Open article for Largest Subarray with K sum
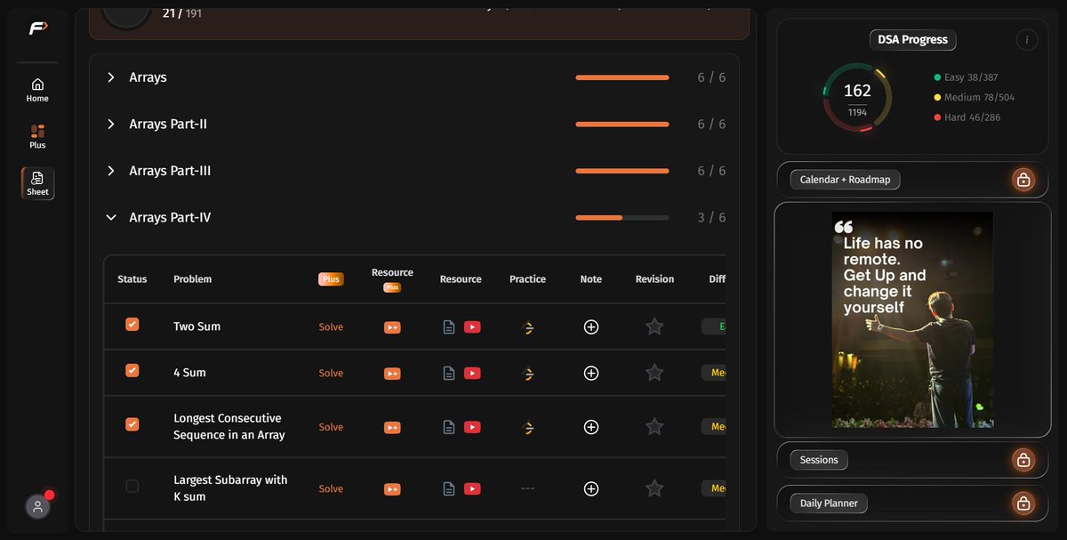Screen dimensions: 1067x540 (449, 488)
